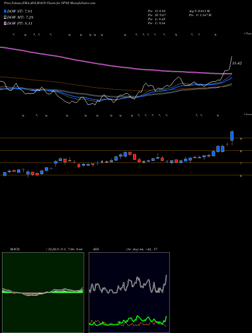Click the price axis label 7
The width and height of the screenshot is (252, 333).
[241, 164]
